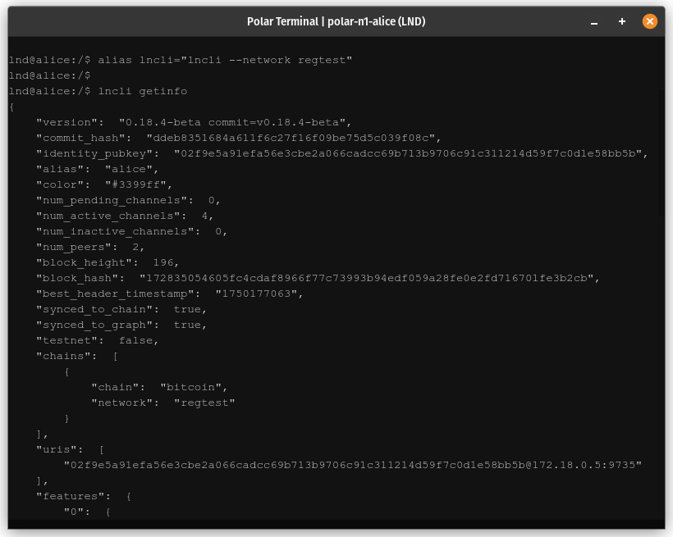Click the best_header_timestamp value
The width and height of the screenshot is (673, 537).
259,294
